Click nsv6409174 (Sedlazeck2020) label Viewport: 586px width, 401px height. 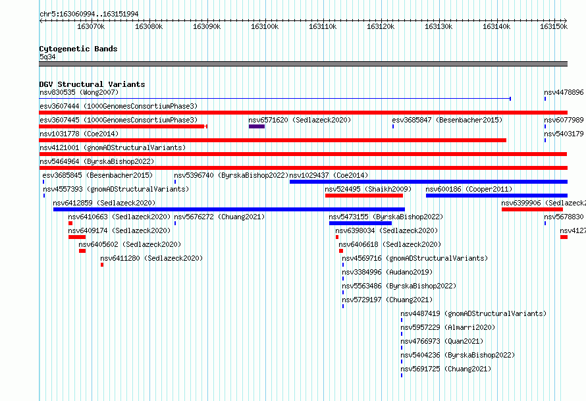click(x=119, y=230)
